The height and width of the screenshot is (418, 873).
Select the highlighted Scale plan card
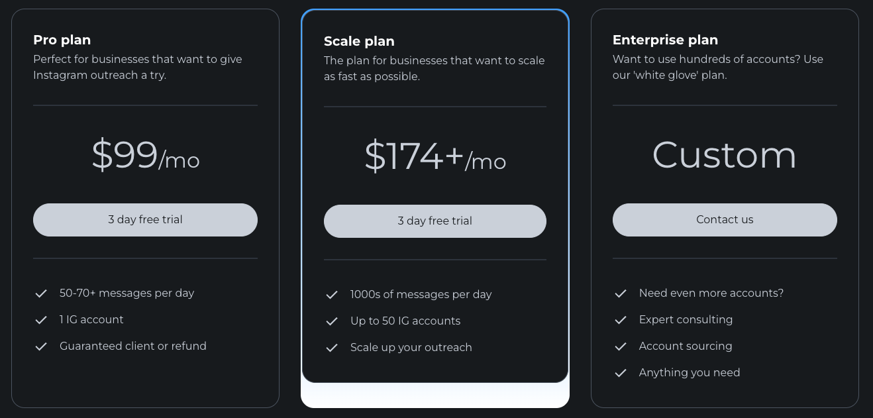(x=435, y=119)
